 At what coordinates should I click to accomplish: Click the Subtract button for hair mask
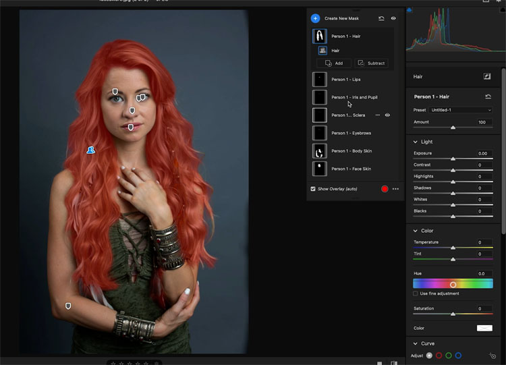372,63
